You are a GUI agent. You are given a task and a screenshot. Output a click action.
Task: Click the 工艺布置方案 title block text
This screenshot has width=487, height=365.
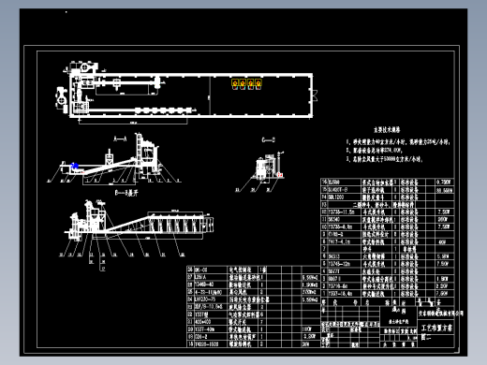(x=436, y=328)
